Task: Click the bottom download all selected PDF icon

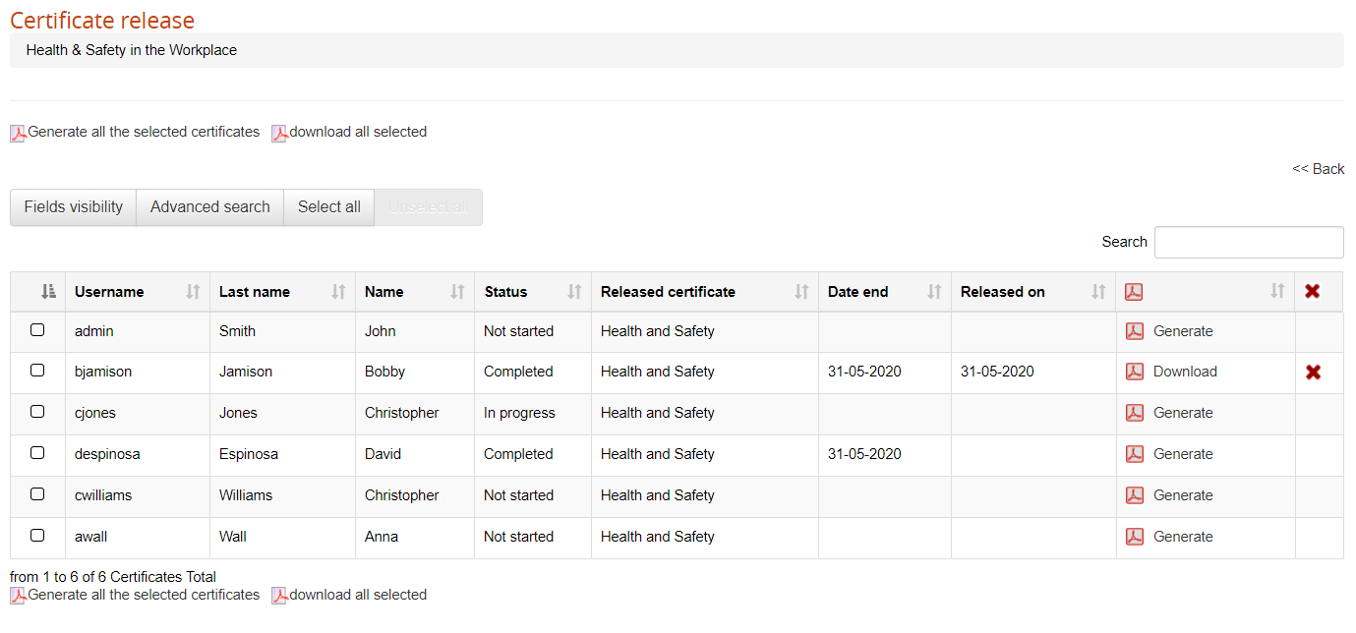Action: click(278, 595)
